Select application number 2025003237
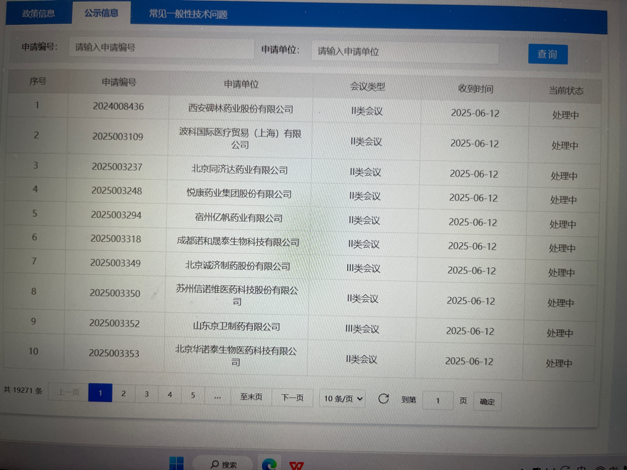This screenshot has width=627, height=470. click(x=117, y=166)
